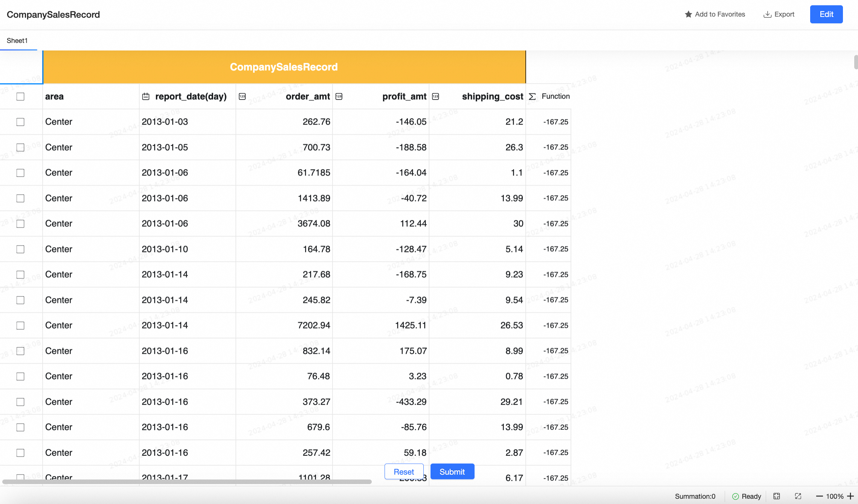The width and height of the screenshot is (858, 504).
Task: Click the Submit button
Action: pos(452,472)
